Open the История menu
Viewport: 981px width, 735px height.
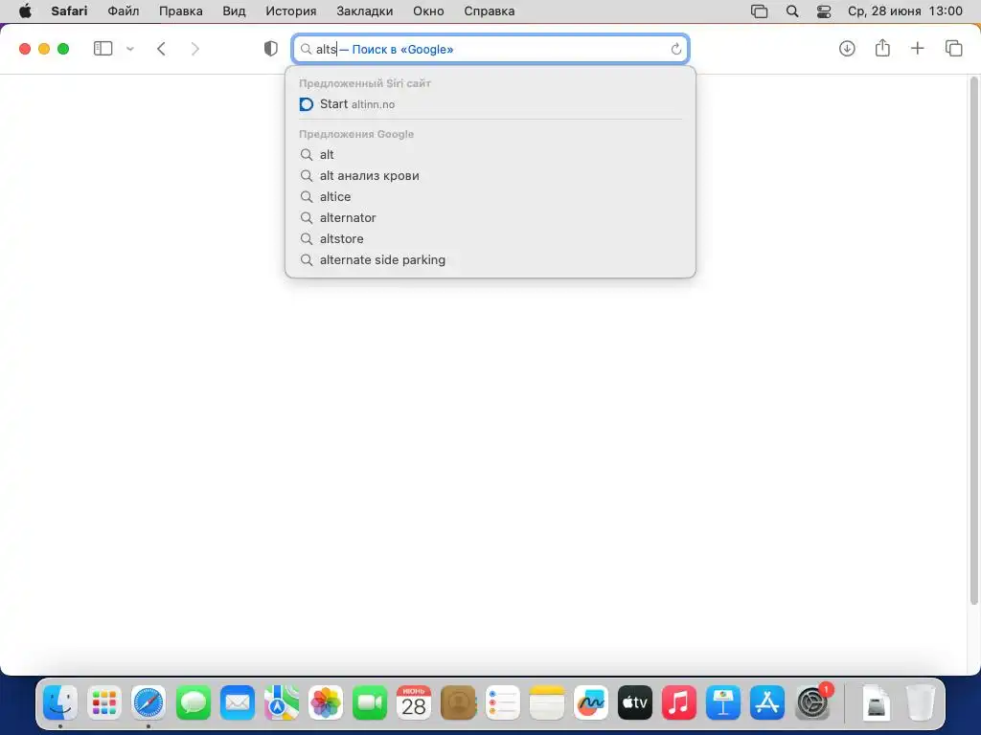click(x=291, y=11)
